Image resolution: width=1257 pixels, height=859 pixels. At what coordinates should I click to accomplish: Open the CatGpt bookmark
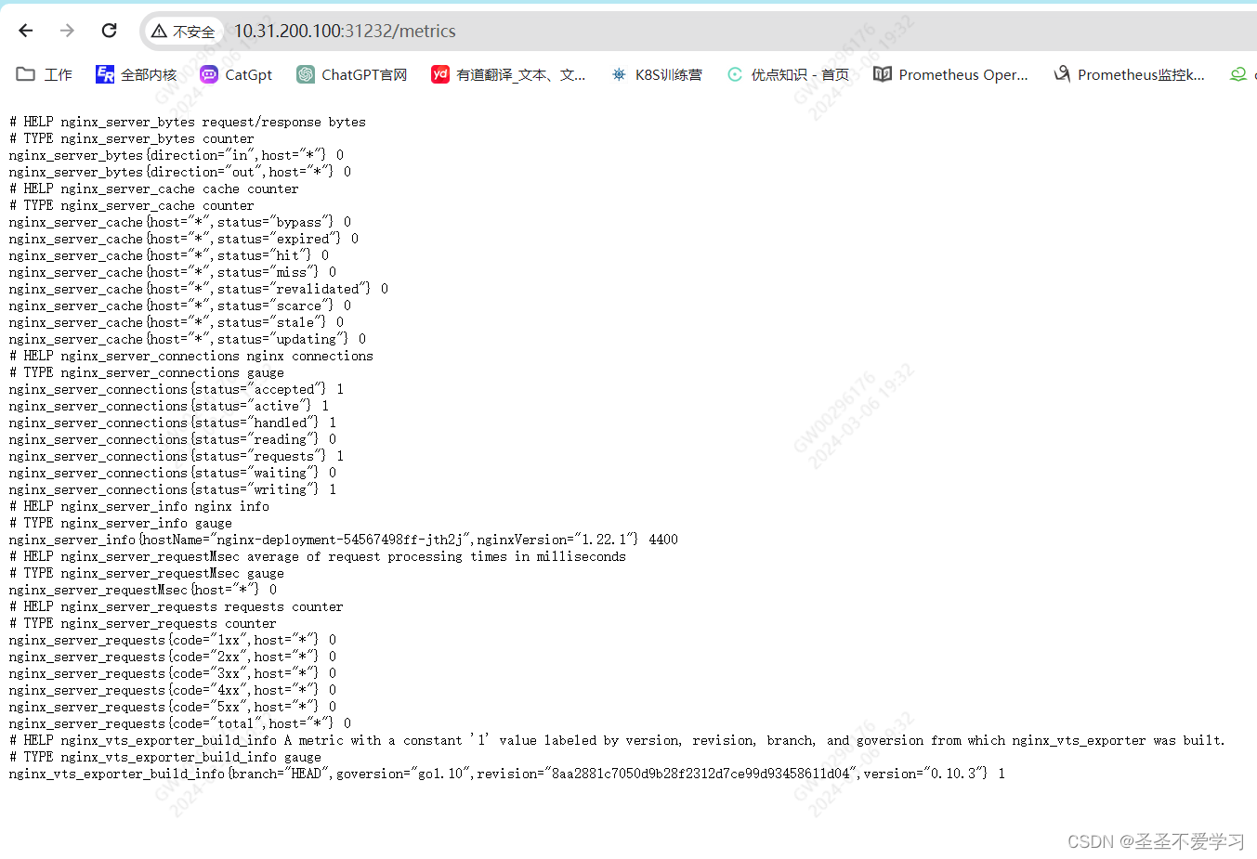237,74
